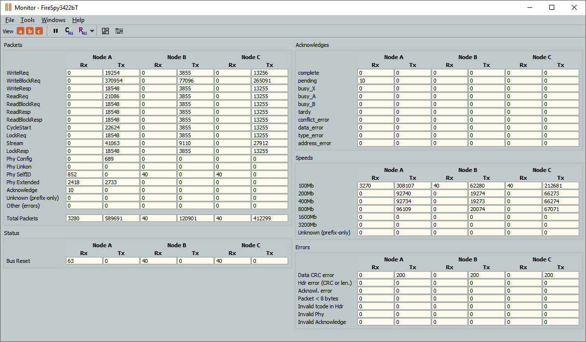Click Node C Tx WriteBlockReq value 265091
Viewport: 586px width, 342px height.
coord(270,81)
